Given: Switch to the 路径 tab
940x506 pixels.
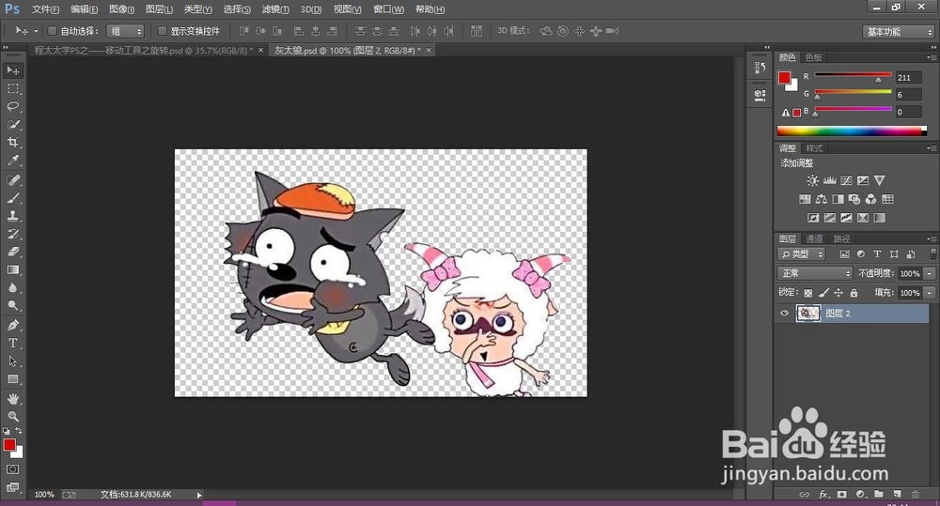Looking at the screenshot, I should click(841, 238).
